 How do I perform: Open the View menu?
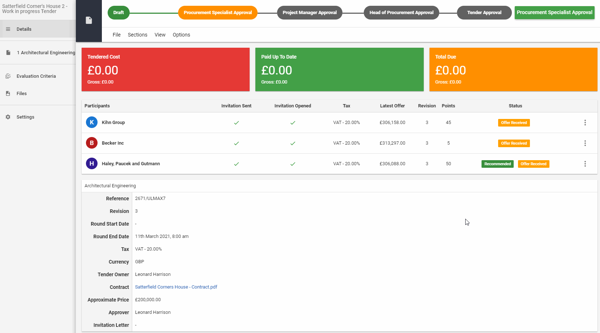(x=160, y=35)
